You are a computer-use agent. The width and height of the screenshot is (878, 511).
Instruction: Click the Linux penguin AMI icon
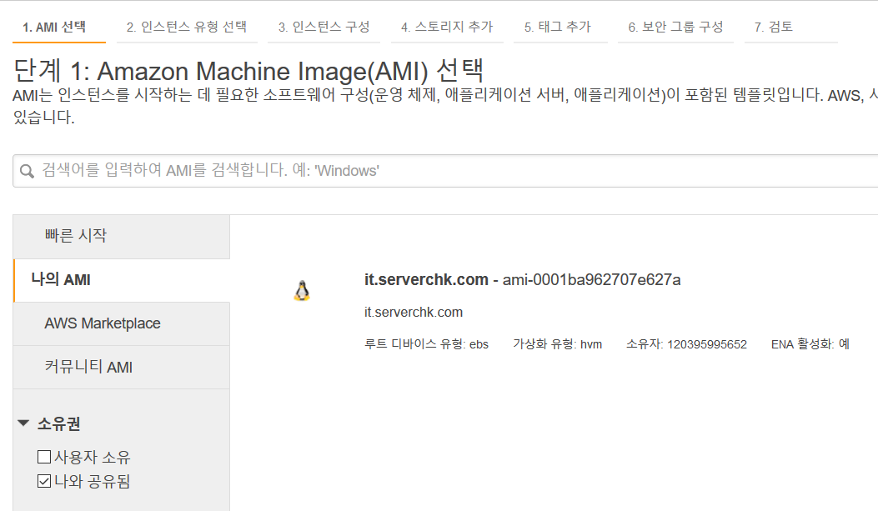pyautogui.click(x=302, y=290)
